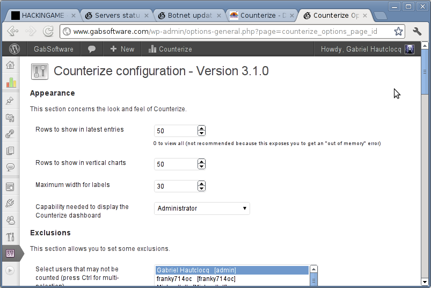Open Dashboard from the sidebar home icon

click(10, 66)
